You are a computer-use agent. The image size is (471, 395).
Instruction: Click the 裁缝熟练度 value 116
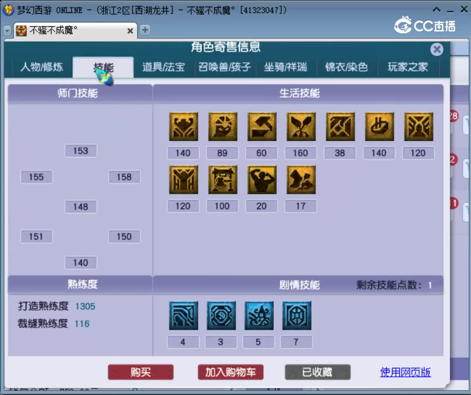pos(82,324)
